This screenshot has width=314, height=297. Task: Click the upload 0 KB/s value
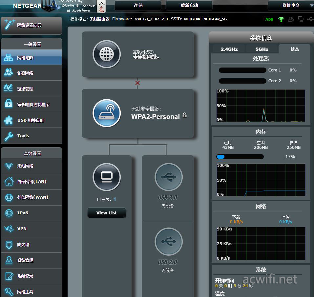coord(285,222)
